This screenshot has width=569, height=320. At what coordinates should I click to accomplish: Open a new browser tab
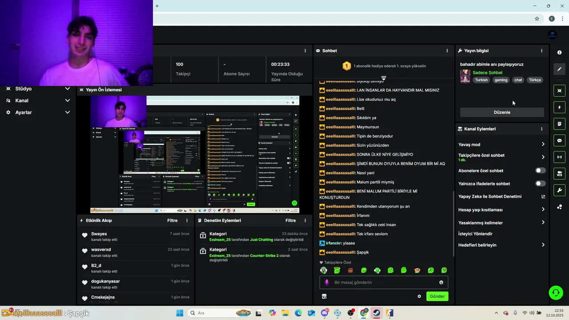(157, 6)
